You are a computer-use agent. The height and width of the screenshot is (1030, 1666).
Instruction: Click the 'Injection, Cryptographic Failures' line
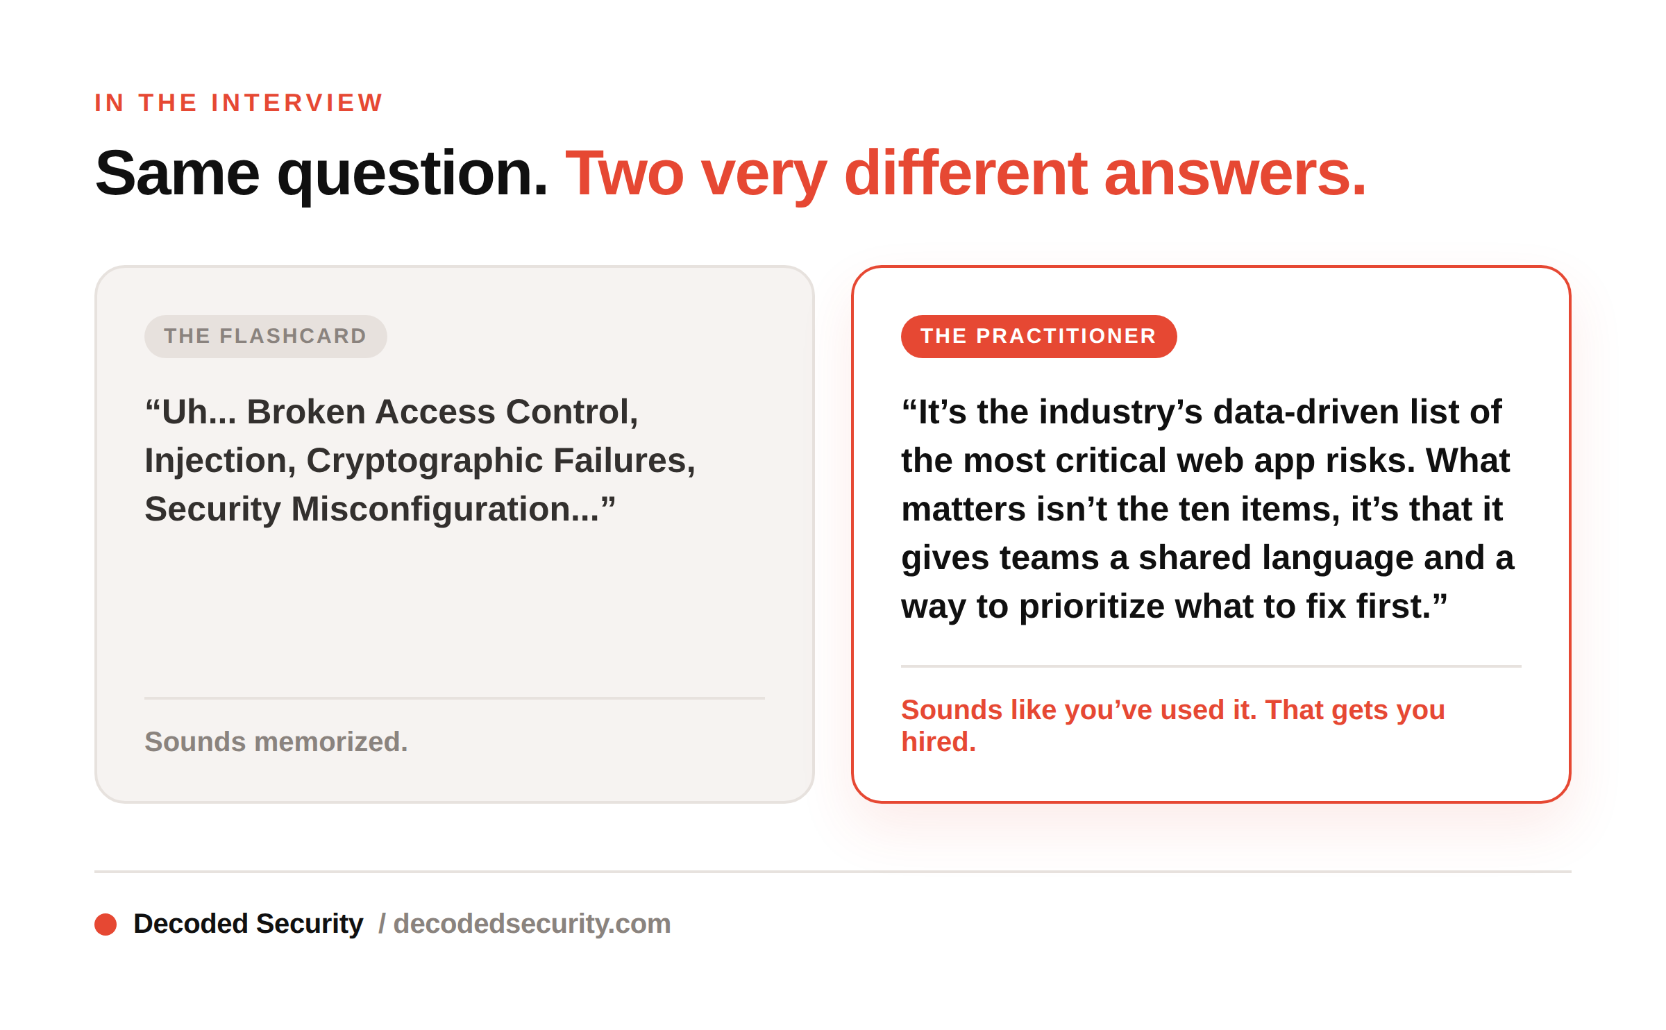point(420,460)
